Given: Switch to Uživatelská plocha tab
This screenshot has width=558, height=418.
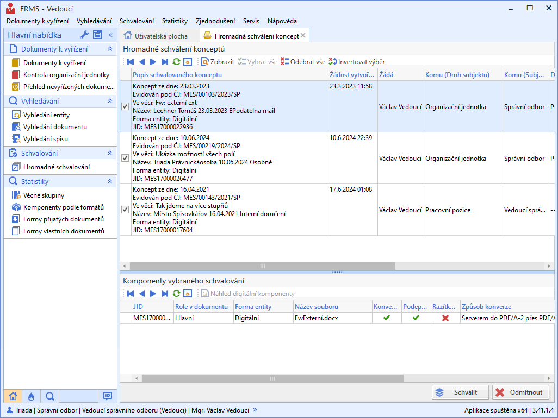Looking at the screenshot, I should [x=156, y=36].
